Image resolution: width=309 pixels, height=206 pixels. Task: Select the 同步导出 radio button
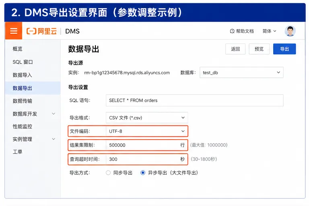point(108,173)
